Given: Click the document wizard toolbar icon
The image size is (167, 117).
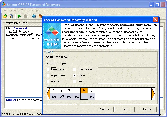Looking at the screenshot, I should pos(11,16).
